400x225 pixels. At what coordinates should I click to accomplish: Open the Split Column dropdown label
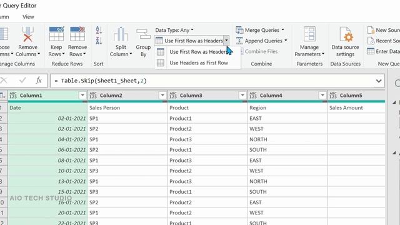[121, 51]
